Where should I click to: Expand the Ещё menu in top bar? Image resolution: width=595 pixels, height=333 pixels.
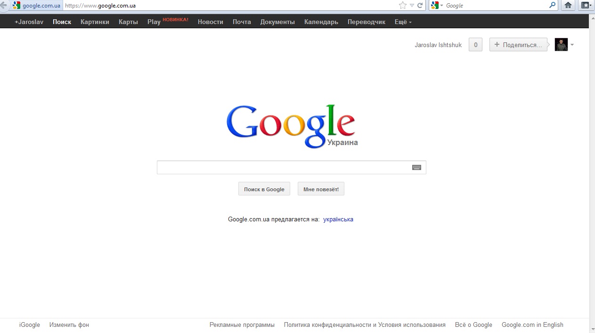(403, 22)
